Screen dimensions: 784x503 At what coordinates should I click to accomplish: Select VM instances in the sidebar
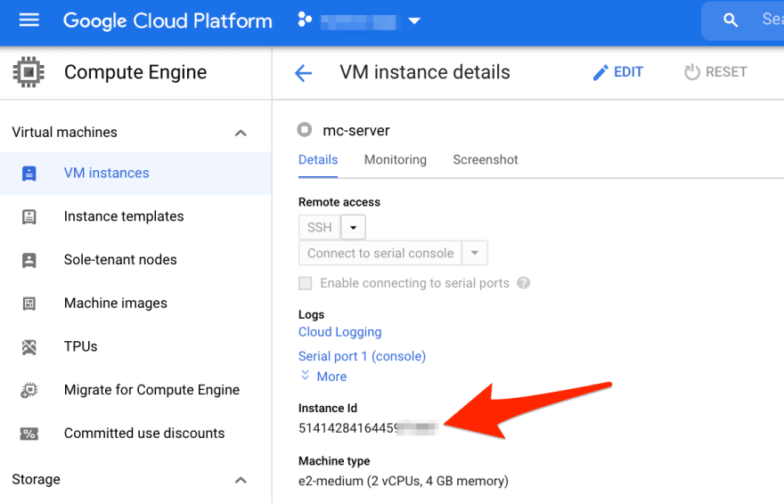coord(135,174)
